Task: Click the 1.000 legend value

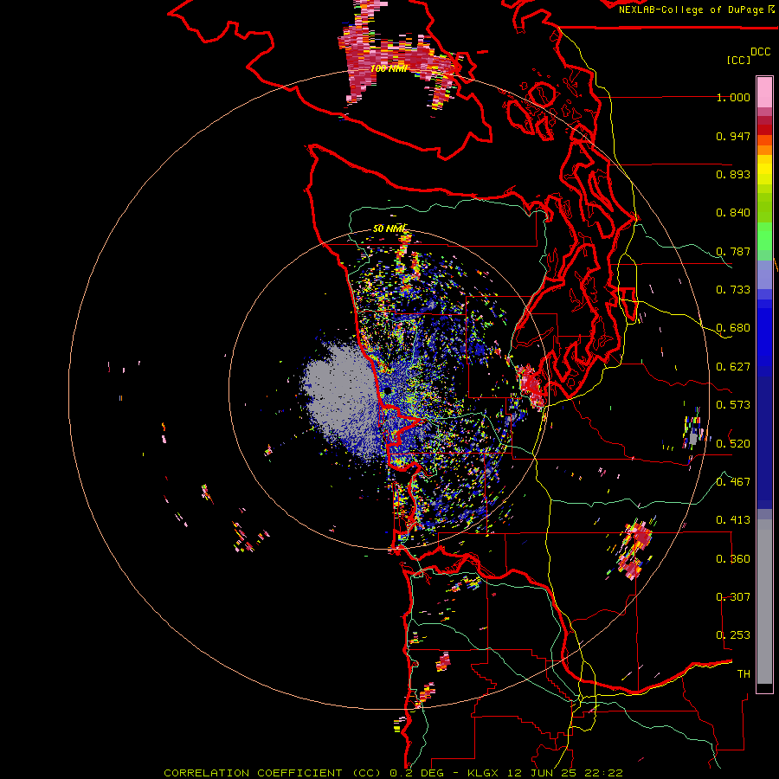Action: coord(733,97)
